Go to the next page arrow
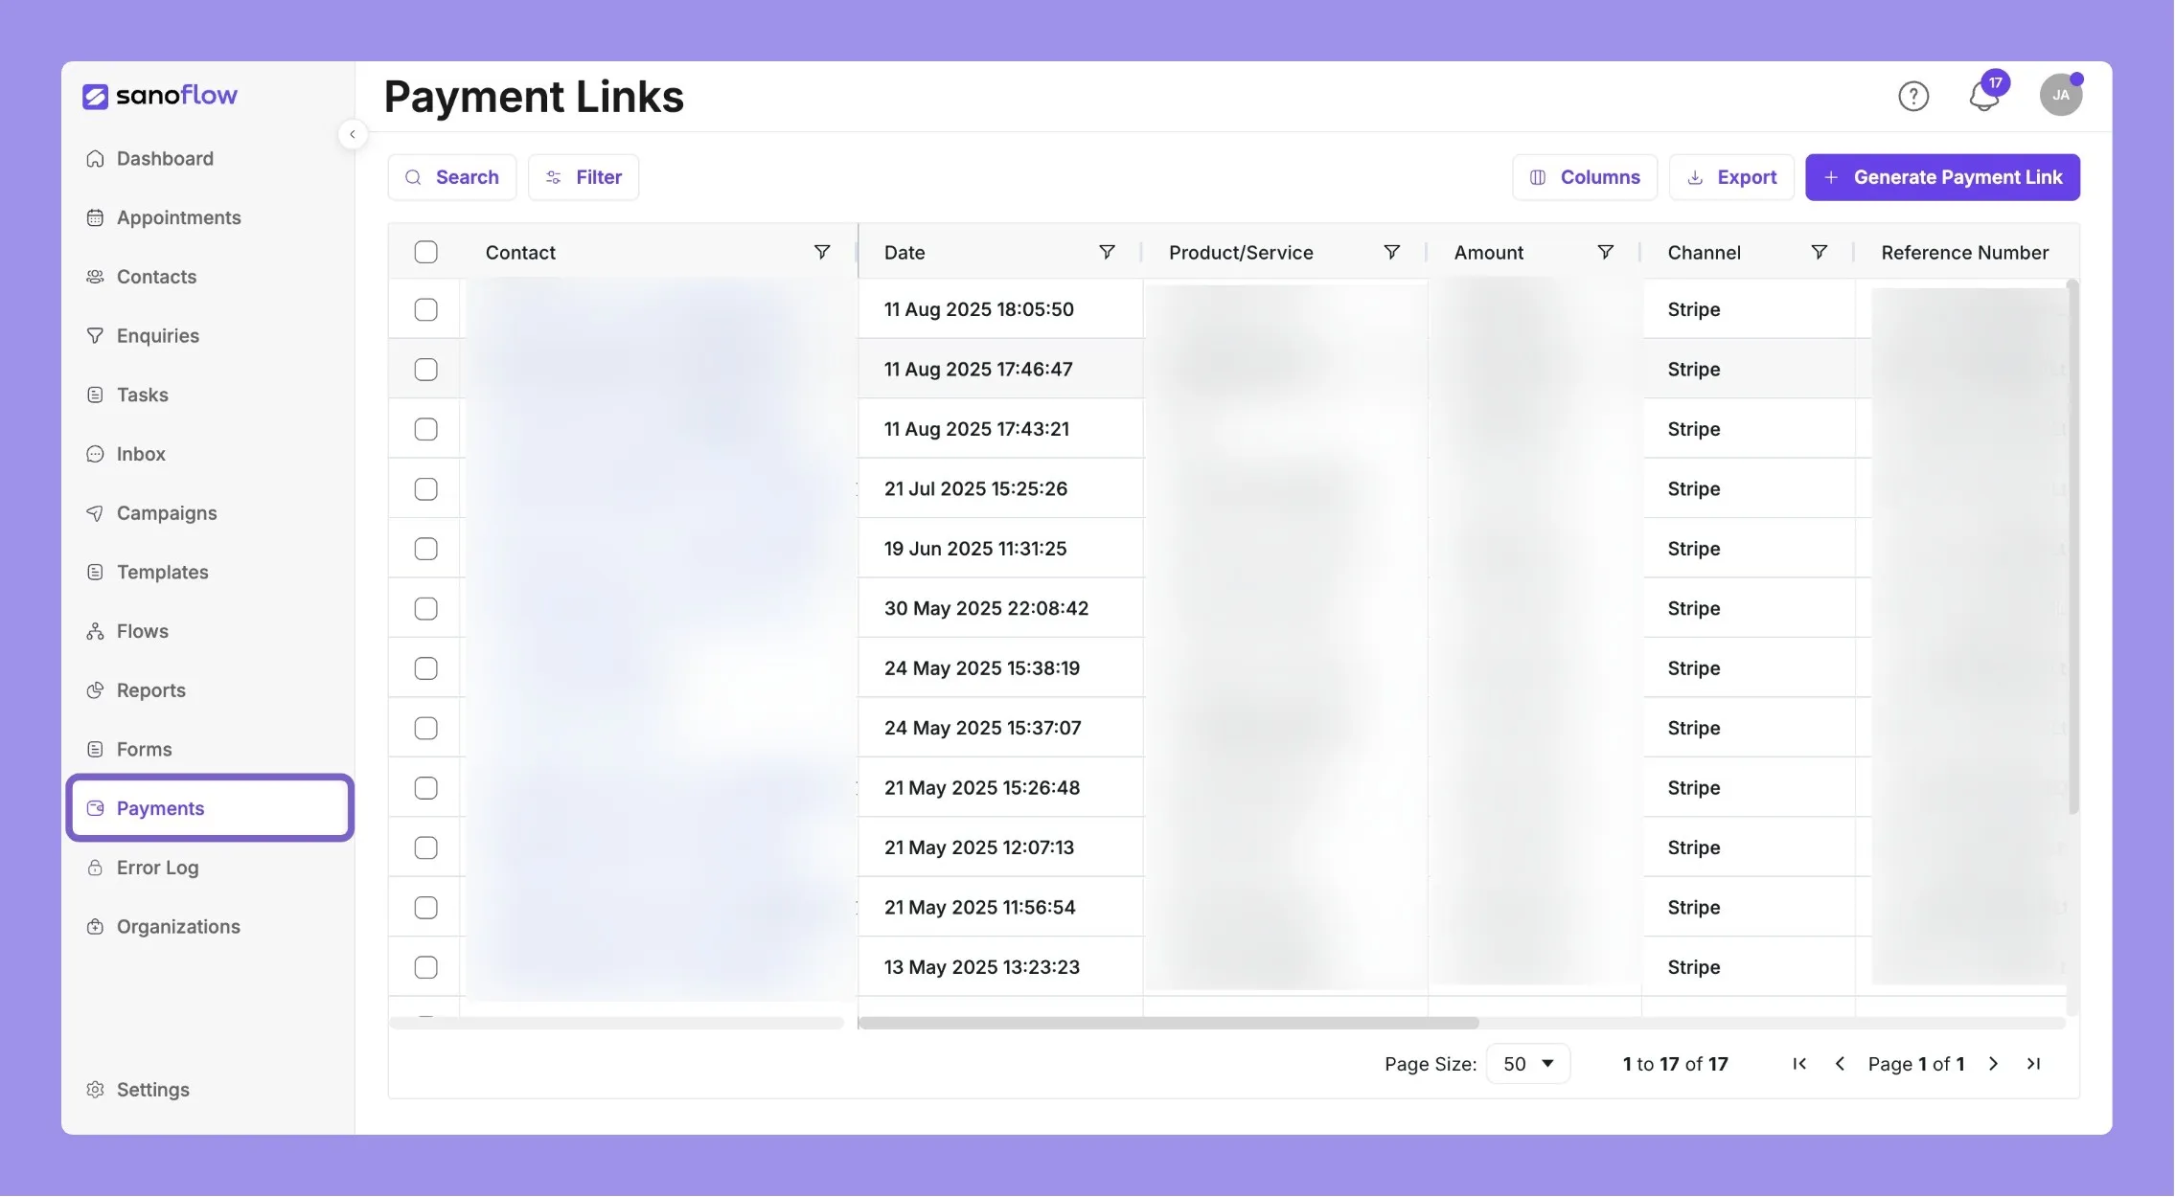2175x1197 pixels. coord(1993,1064)
